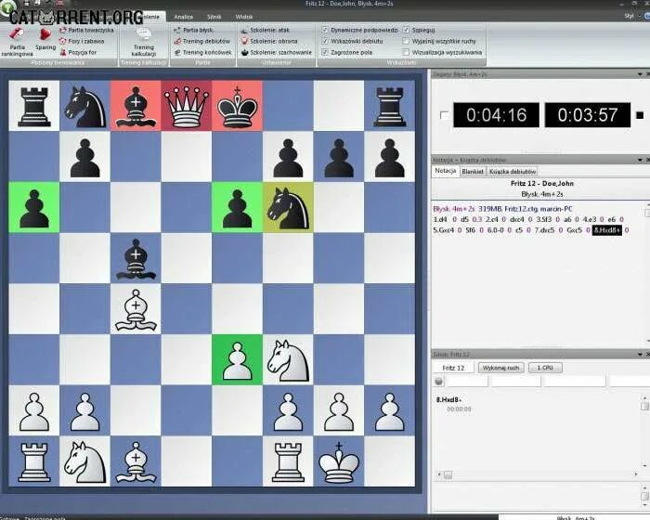The image size is (650, 520).
Task: Open the Sparing mode icon
Action: tap(45, 39)
